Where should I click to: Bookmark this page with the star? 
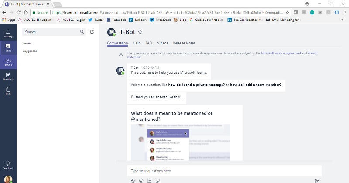coord(287,13)
